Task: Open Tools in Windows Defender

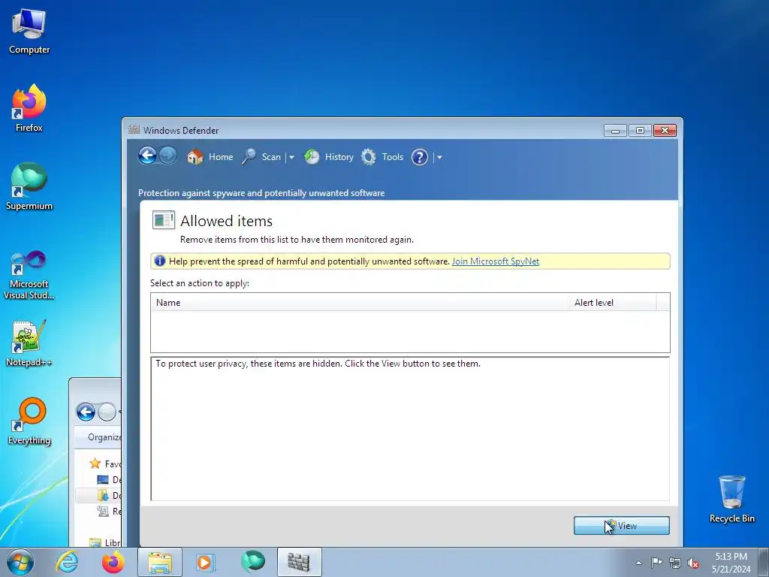Action: click(382, 157)
